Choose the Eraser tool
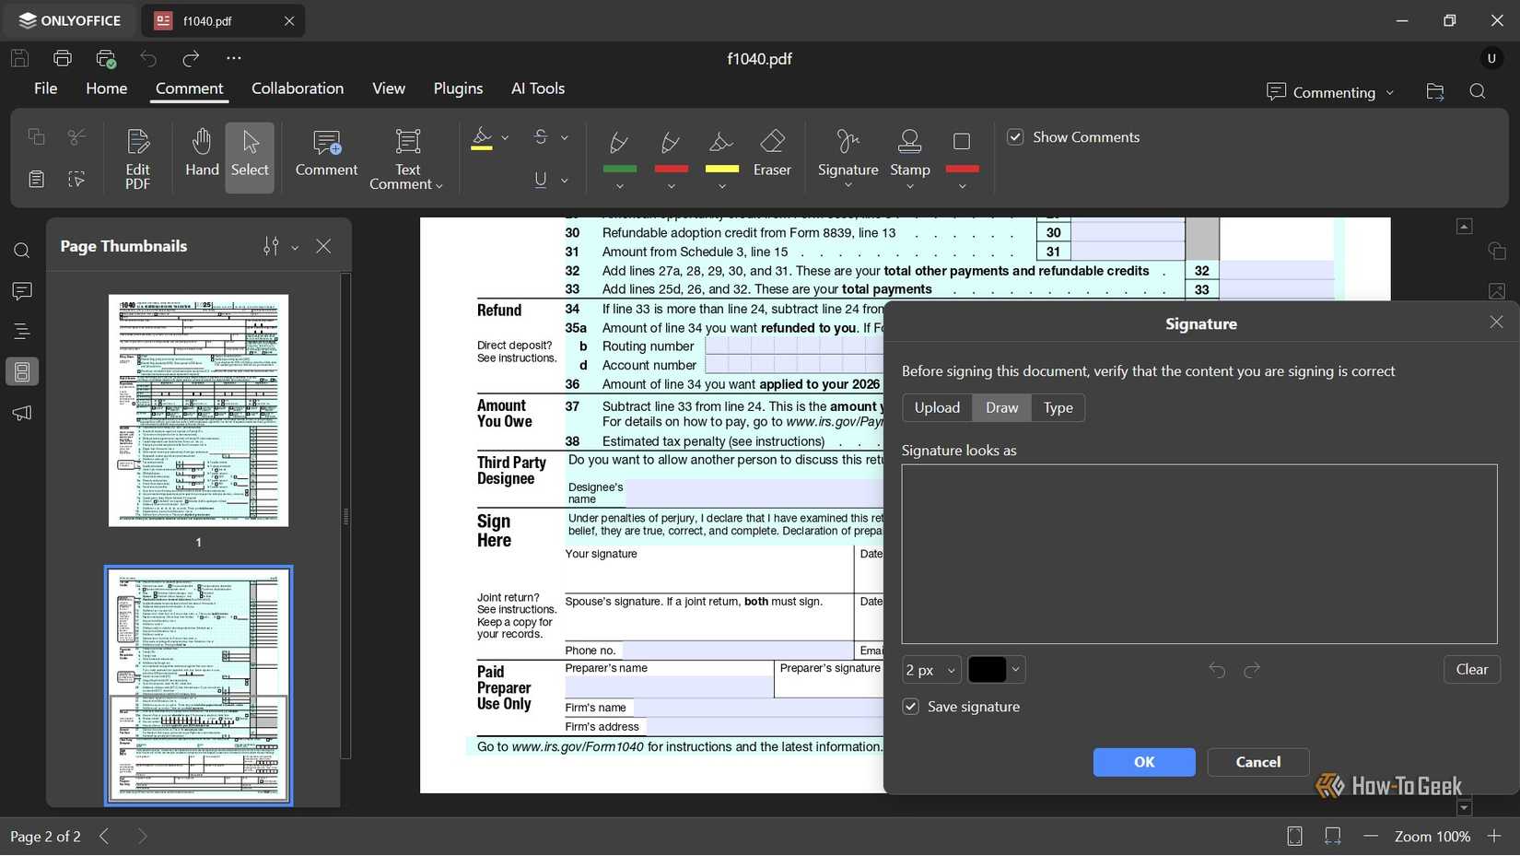 click(772, 155)
